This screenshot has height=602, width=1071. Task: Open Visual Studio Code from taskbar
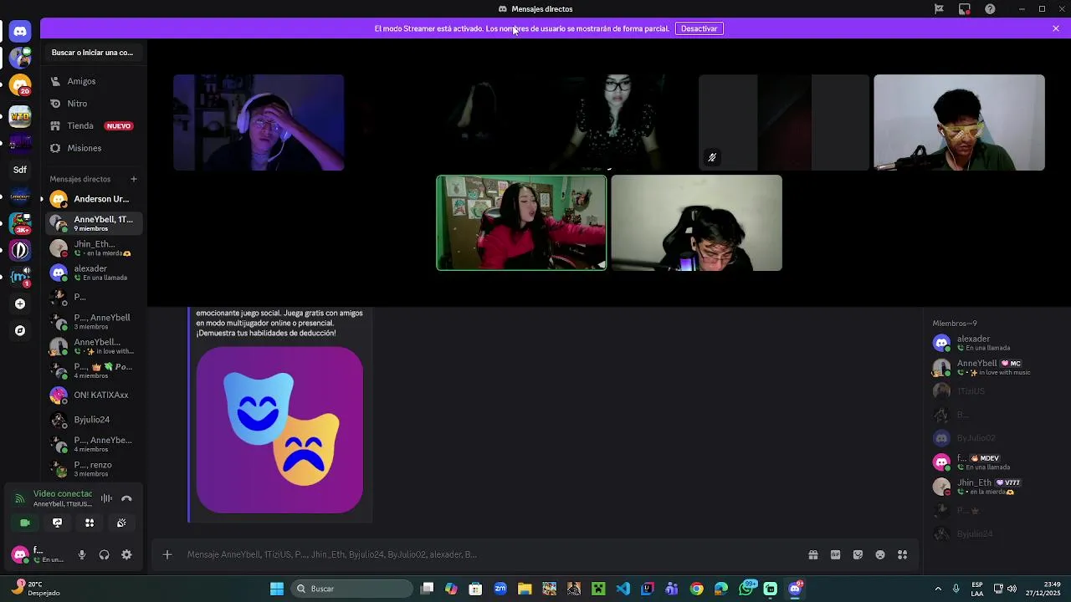coord(623,589)
